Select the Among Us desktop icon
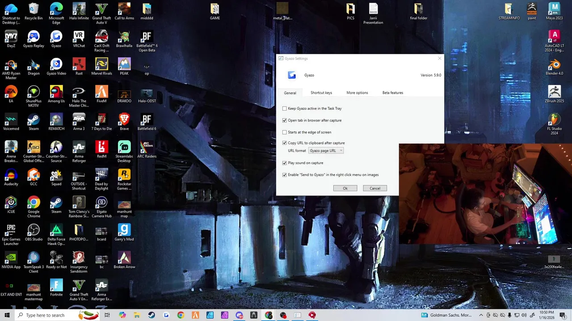This screenshot has width=572, height=321. (x=56, y=95)
